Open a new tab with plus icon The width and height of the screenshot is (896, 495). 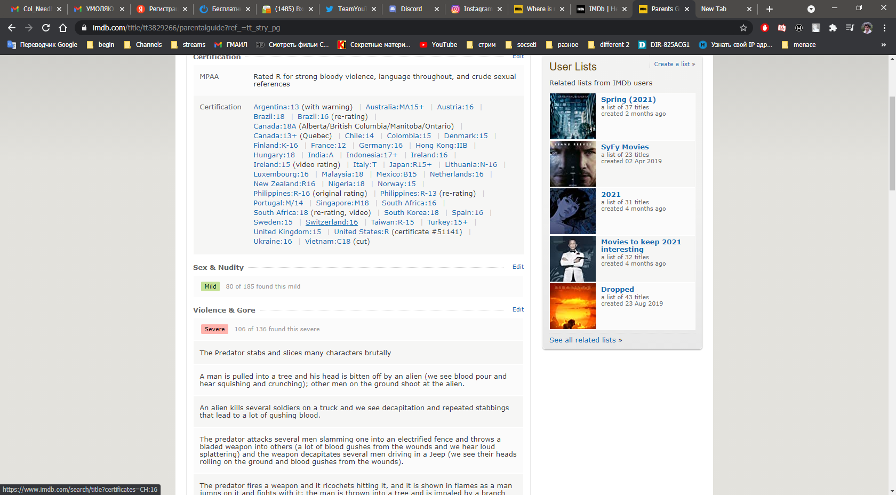point(769,9)
